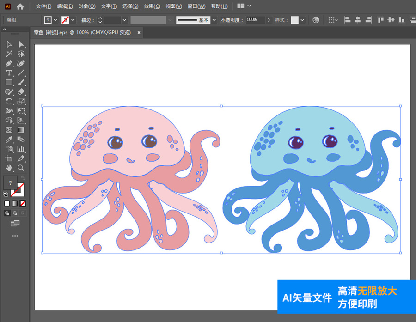Image resolution: width=416 pixels, height=322 pixels.
Task: Select the Scale tool
Action: pyautogui.click(x=21, y=101)
